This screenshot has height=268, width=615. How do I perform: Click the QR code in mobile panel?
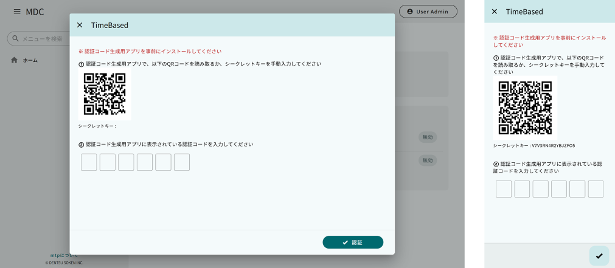click(525, 108)
